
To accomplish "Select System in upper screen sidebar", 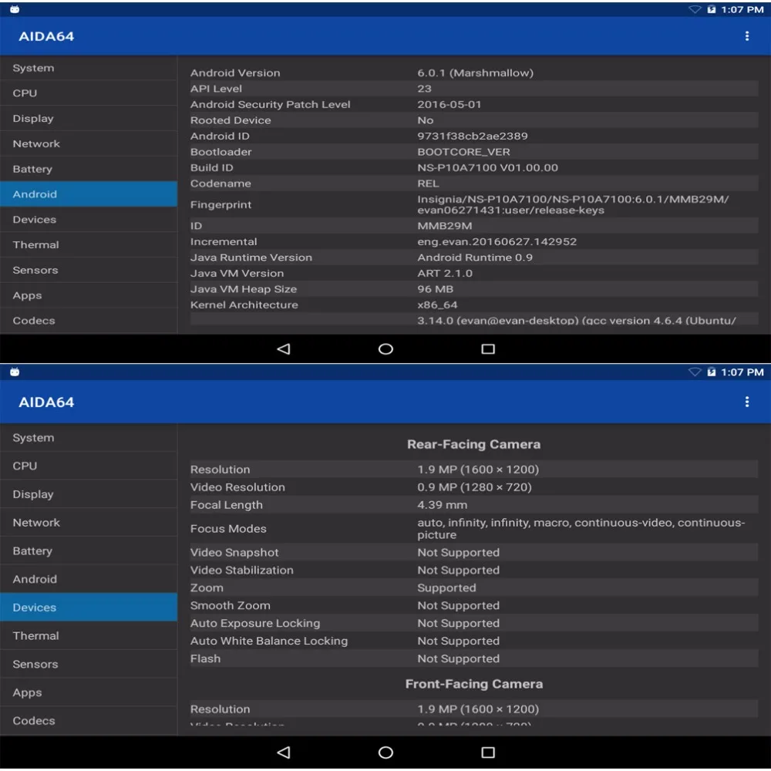I will point(89,68).
